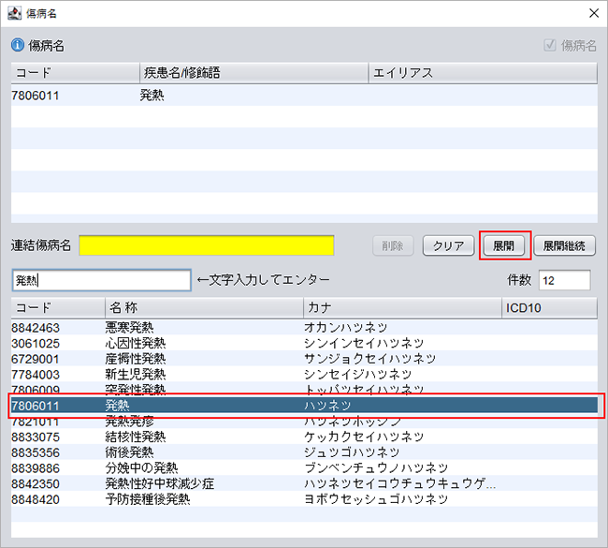Click the 展開継続 button
This screenshot has height=548, width=608.
click(x=564, y=246)
